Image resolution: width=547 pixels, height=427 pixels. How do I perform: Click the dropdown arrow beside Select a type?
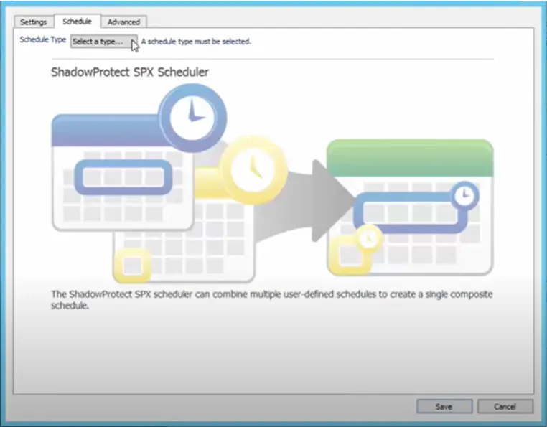click(134, 42)
